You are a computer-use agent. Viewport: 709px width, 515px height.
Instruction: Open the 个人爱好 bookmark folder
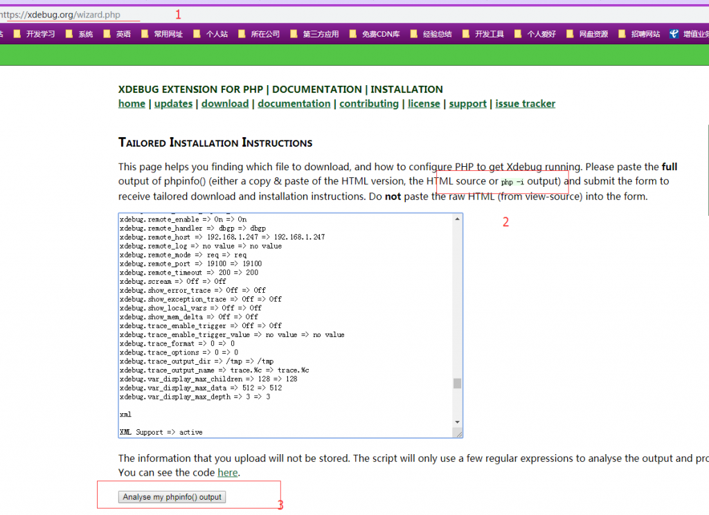click(x=535, y=34)
